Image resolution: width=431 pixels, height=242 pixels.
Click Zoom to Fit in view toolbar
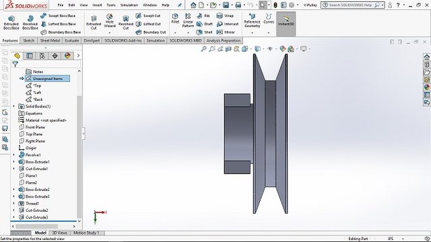[x=203, y=49]
